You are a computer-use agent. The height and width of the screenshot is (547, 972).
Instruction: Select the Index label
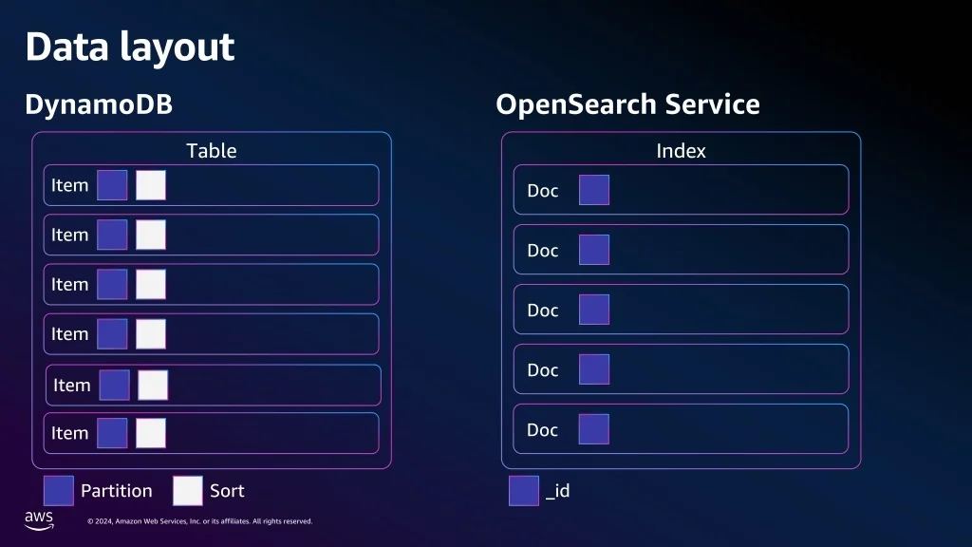682,150
